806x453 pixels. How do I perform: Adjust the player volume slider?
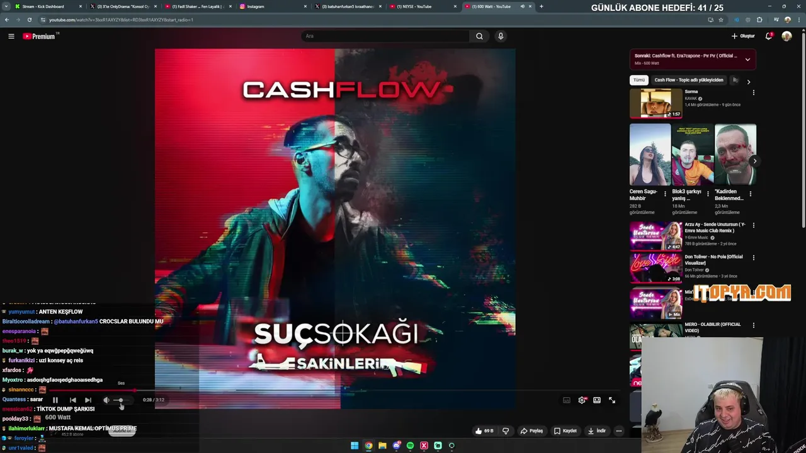coord(122,400)
